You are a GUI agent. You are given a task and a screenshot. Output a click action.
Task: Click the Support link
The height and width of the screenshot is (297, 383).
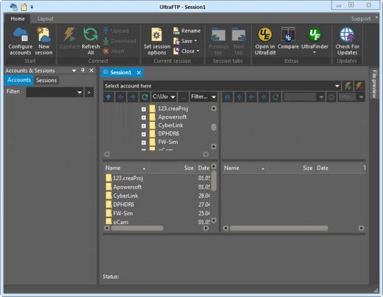(x=360, y=19)
